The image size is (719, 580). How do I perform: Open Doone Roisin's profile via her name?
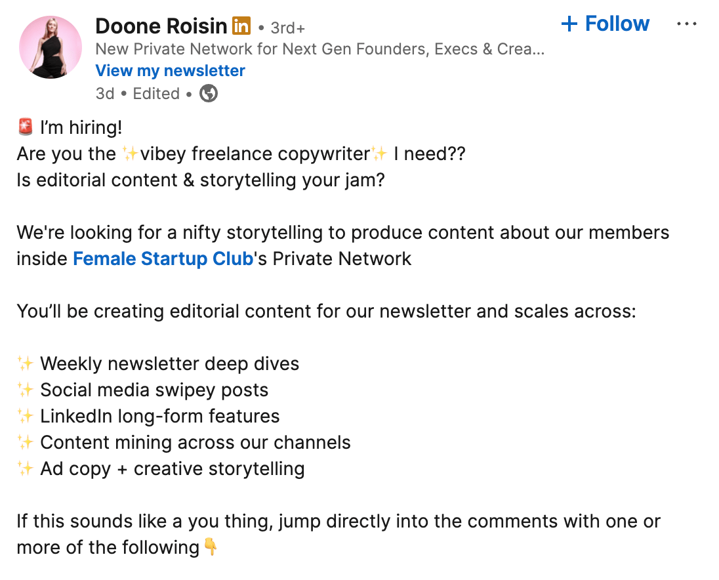point(161,26)
